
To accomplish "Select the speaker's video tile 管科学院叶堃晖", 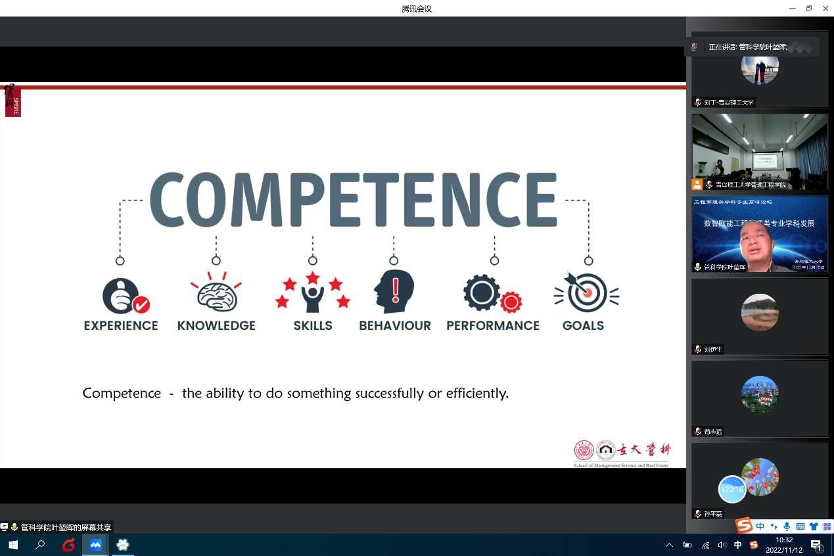I will [759, 235].
